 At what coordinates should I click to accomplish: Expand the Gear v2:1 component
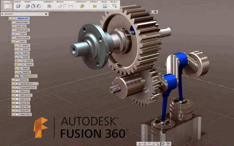pyautogui.click(x=9, y=107)
